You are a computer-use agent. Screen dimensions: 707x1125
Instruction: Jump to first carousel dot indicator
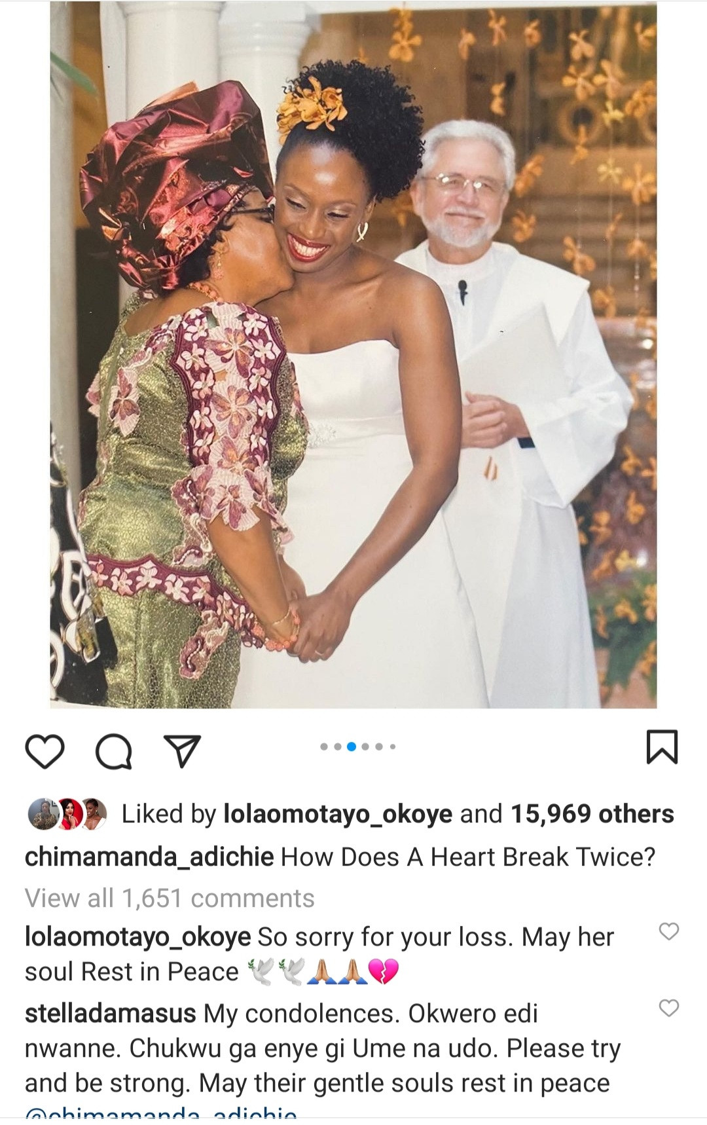pos(323,747)
